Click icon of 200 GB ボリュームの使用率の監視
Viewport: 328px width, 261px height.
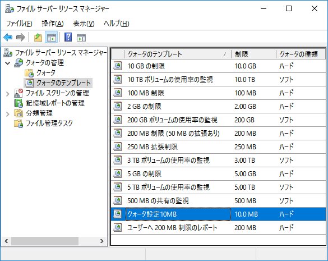pyautogui.click(x=117, y=120)
